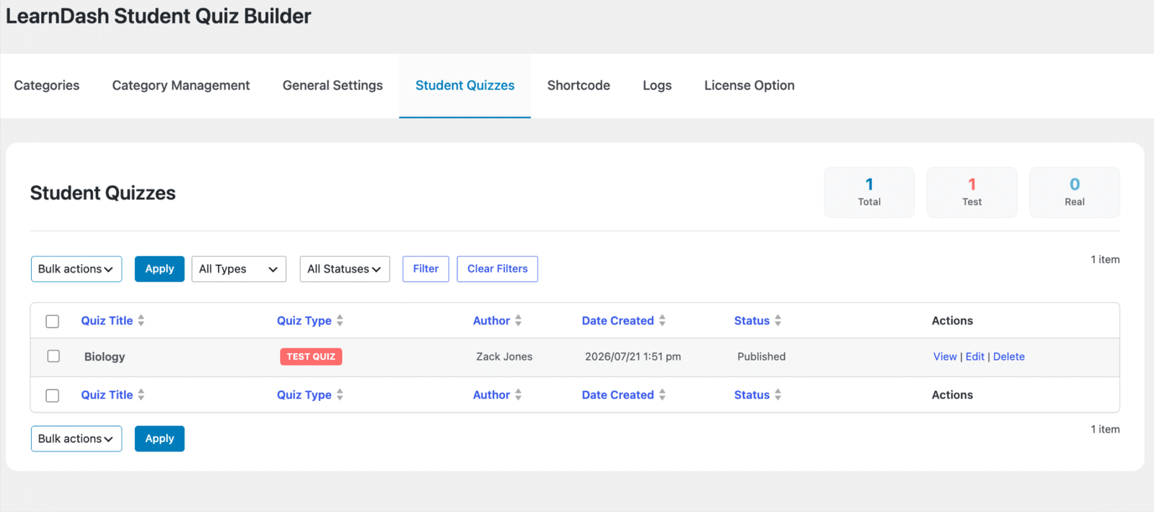Viewport: 1154px width, 512px height.
Task: Open the All Types dropdown
Action: click(239, 269)
